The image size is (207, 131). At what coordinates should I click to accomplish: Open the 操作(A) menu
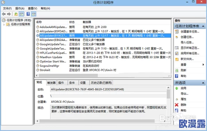click(20, 8)
